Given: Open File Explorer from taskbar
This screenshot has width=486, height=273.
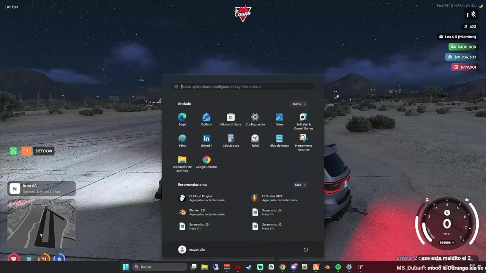Looking at the screenshot, I should (204, 267).
